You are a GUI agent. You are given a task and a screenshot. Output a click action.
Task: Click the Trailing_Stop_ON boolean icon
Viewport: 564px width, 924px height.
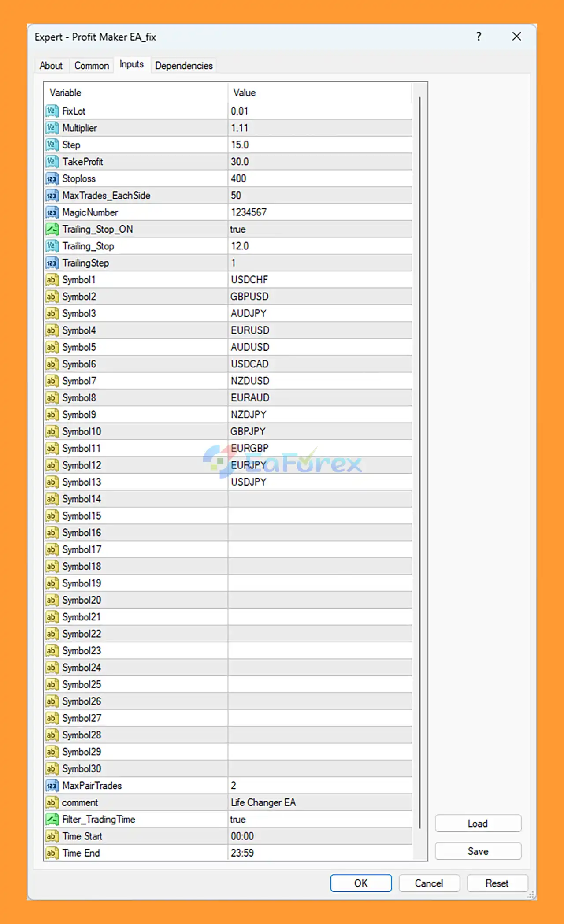(52, 229)
